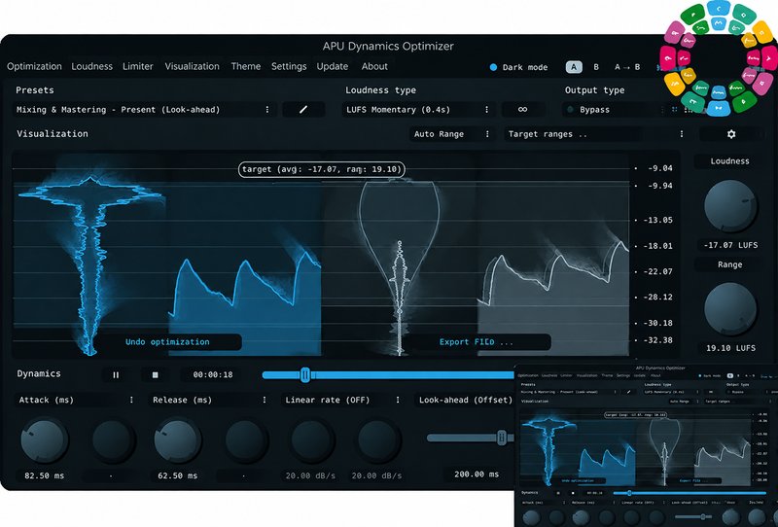Click the Dynamics section label

click(39, 373)
